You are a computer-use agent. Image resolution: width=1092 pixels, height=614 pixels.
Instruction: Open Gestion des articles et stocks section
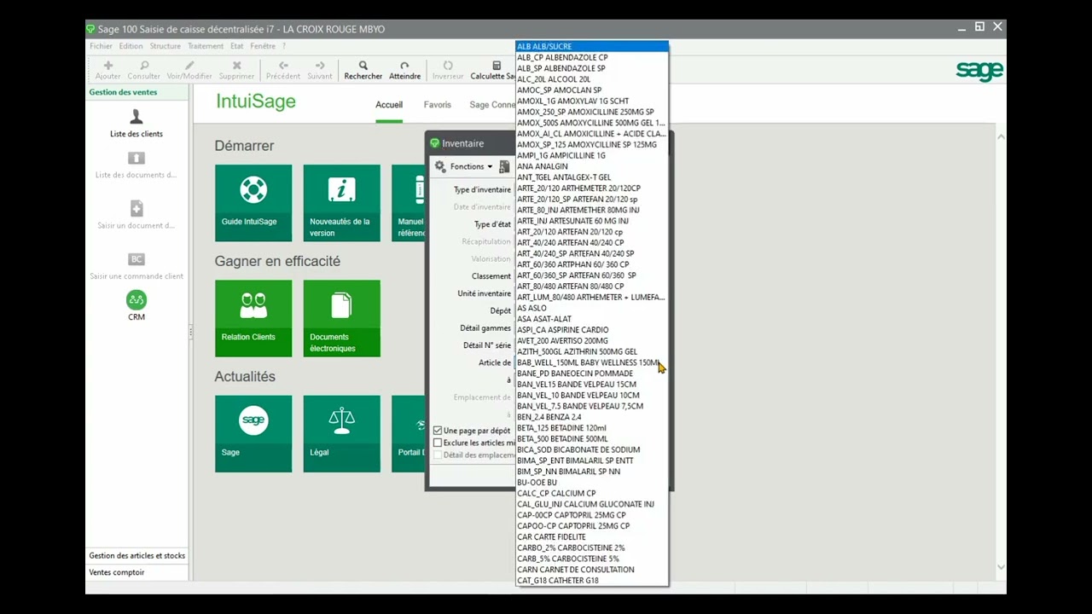pos(137,556)
